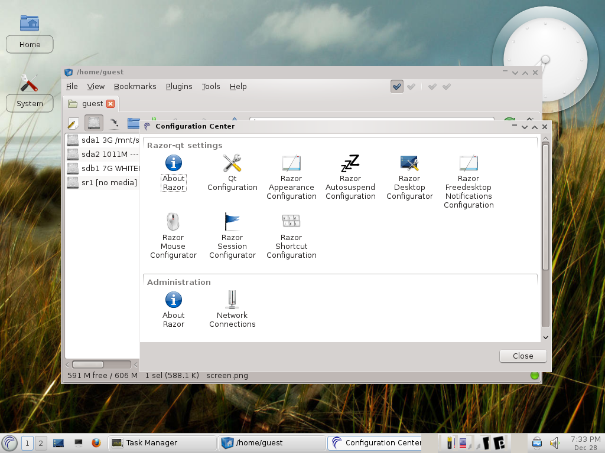Open Razor Mouse Configurator
This screenshot has height=453, width=605.
pos(173,236)
